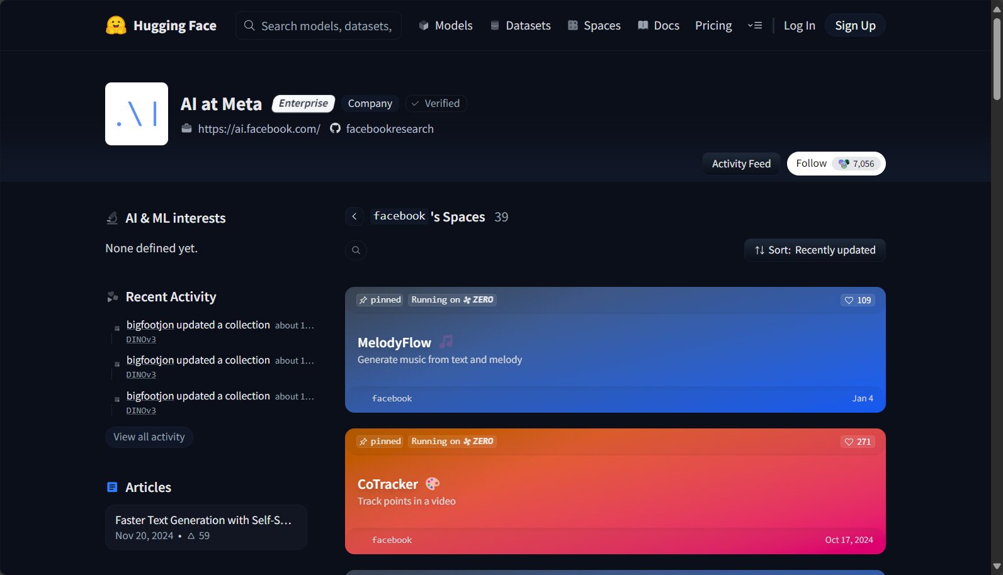
Task: Go back using the Spaces chevron arrow
Action: (354, 216)
